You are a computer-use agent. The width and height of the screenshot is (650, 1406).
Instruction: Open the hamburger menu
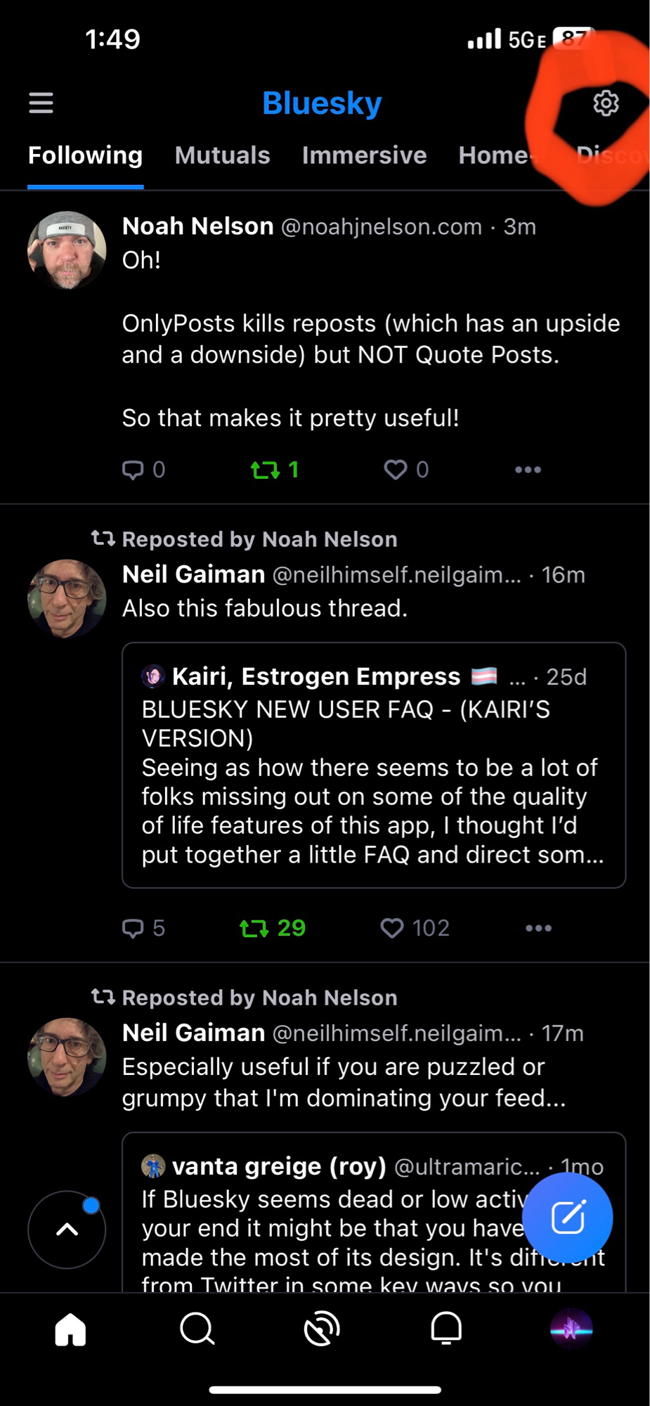[x=41, y=103]
